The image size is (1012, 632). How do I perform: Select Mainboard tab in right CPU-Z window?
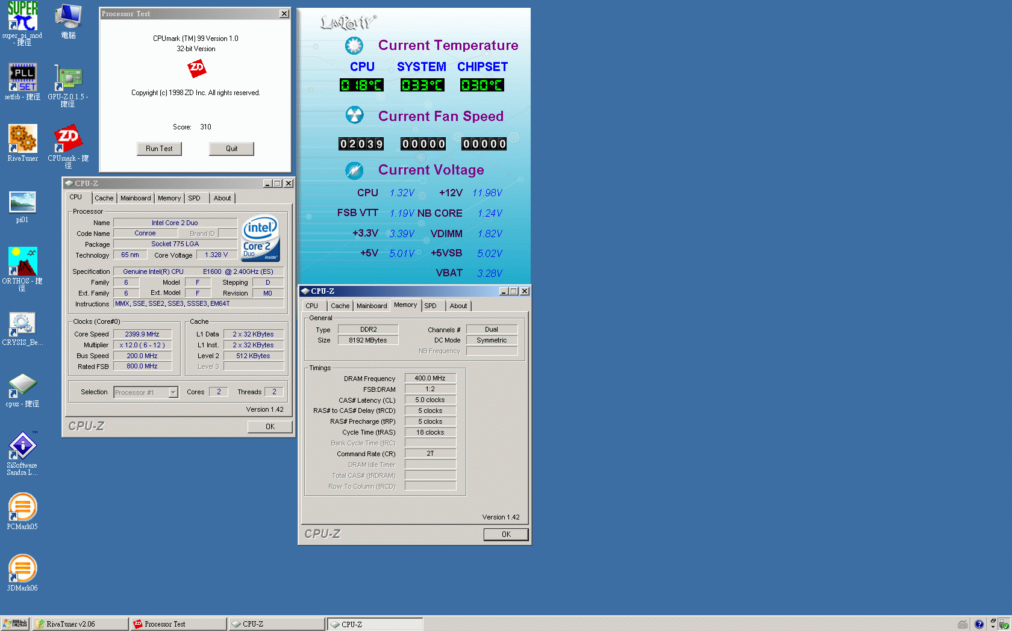[372, 306]
